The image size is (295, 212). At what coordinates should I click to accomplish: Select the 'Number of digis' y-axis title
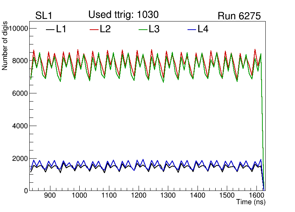pyautogui.click(x=5, y=50)
